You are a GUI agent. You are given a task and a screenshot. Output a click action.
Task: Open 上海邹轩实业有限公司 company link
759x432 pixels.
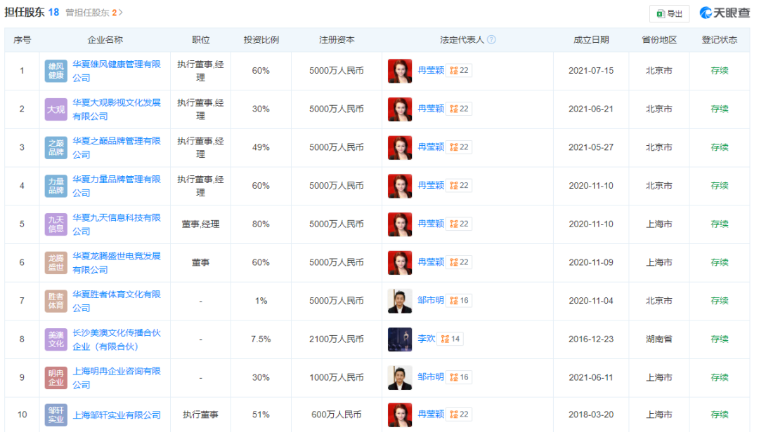coord(116,414)
